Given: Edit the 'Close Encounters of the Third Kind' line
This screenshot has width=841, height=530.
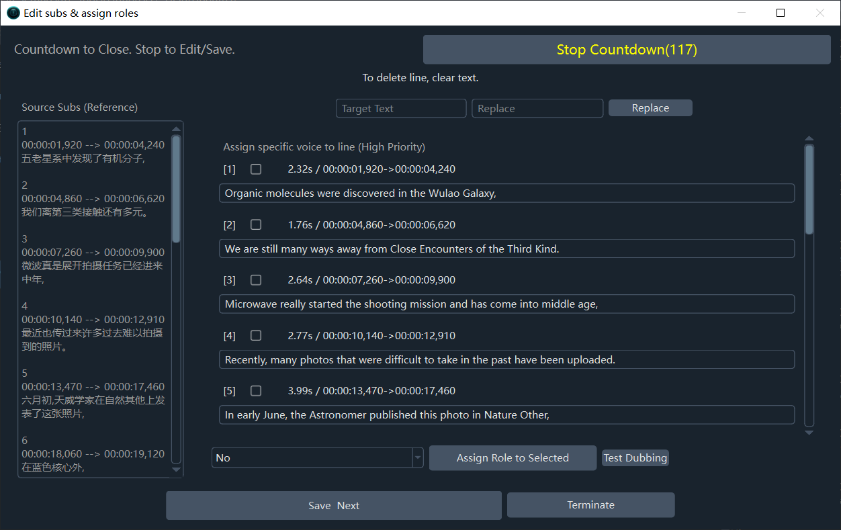Looking at the screenshot, I should point(506,249).
